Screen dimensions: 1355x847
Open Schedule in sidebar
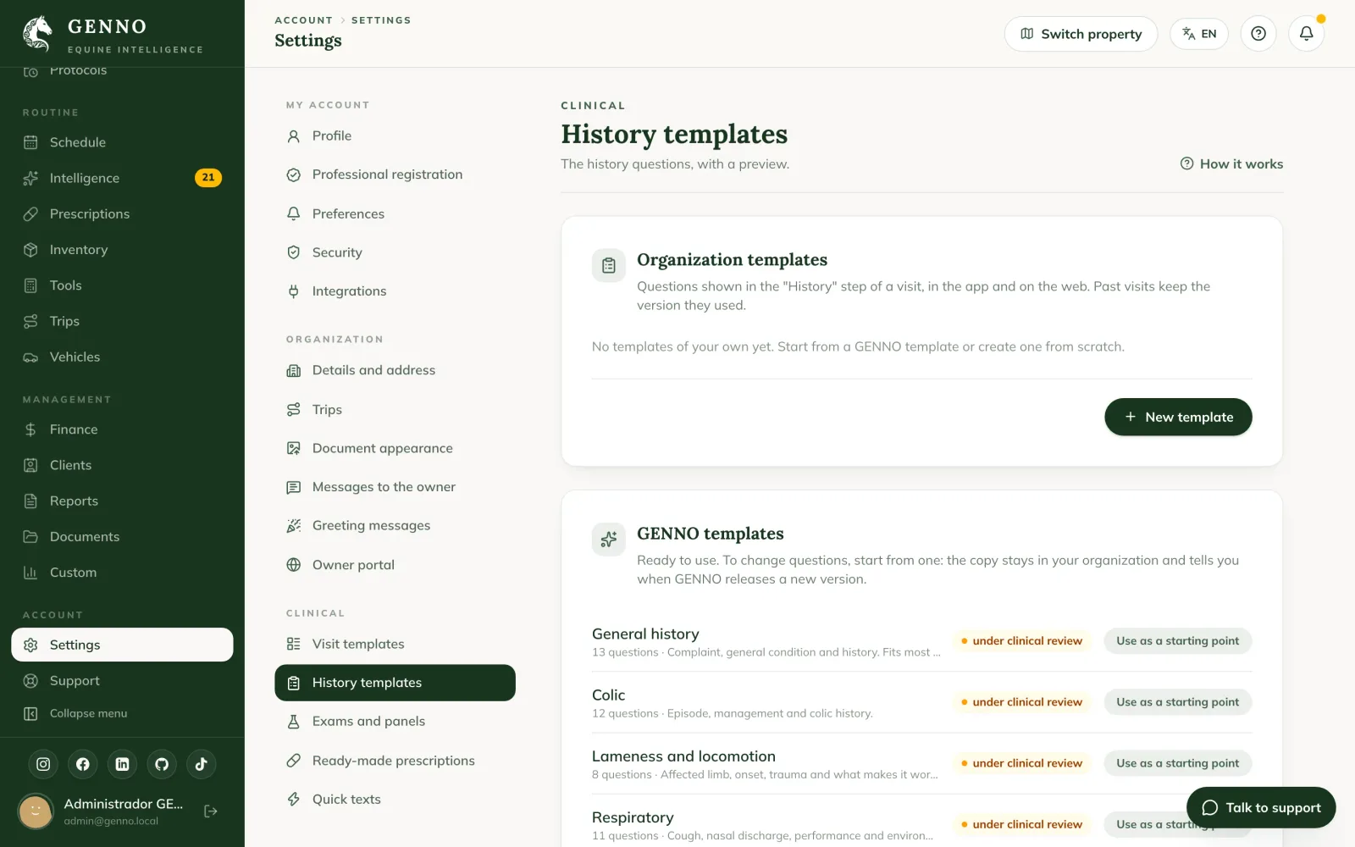point(122,142)
